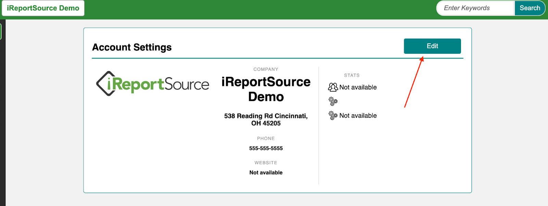Click the gears icon beside lower Not available
The height and width of the screenshot is (206, 548).
pyautogui.click(x=333, y=116)
